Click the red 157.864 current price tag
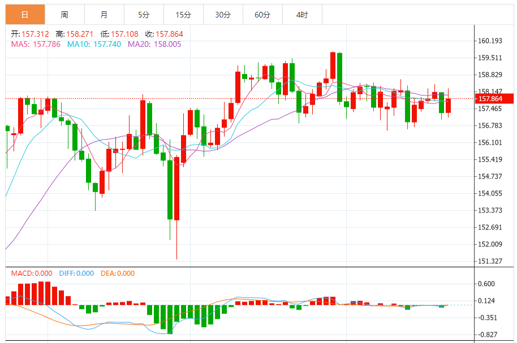517x343 pixels. pyautogui.click(x=494, y=98)
